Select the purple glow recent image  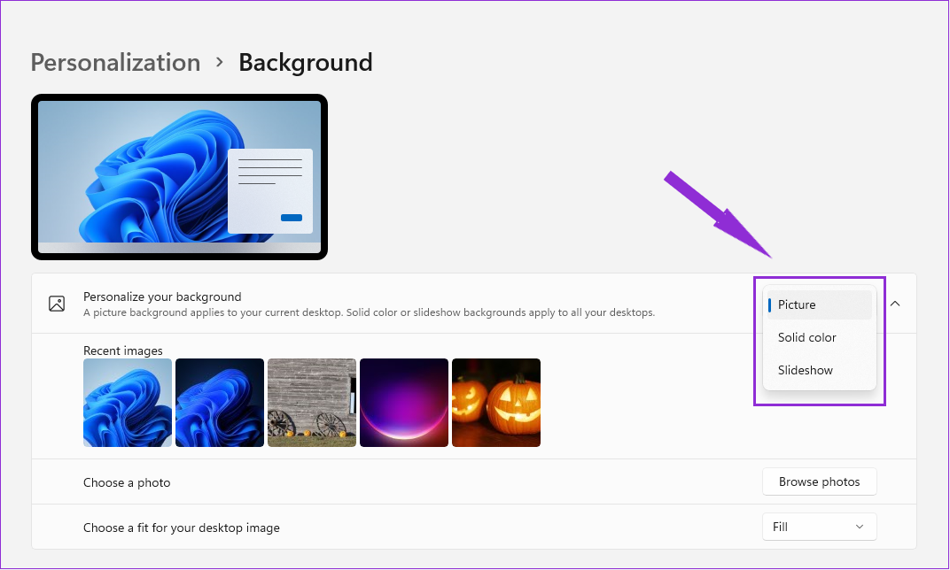point(403,403)
